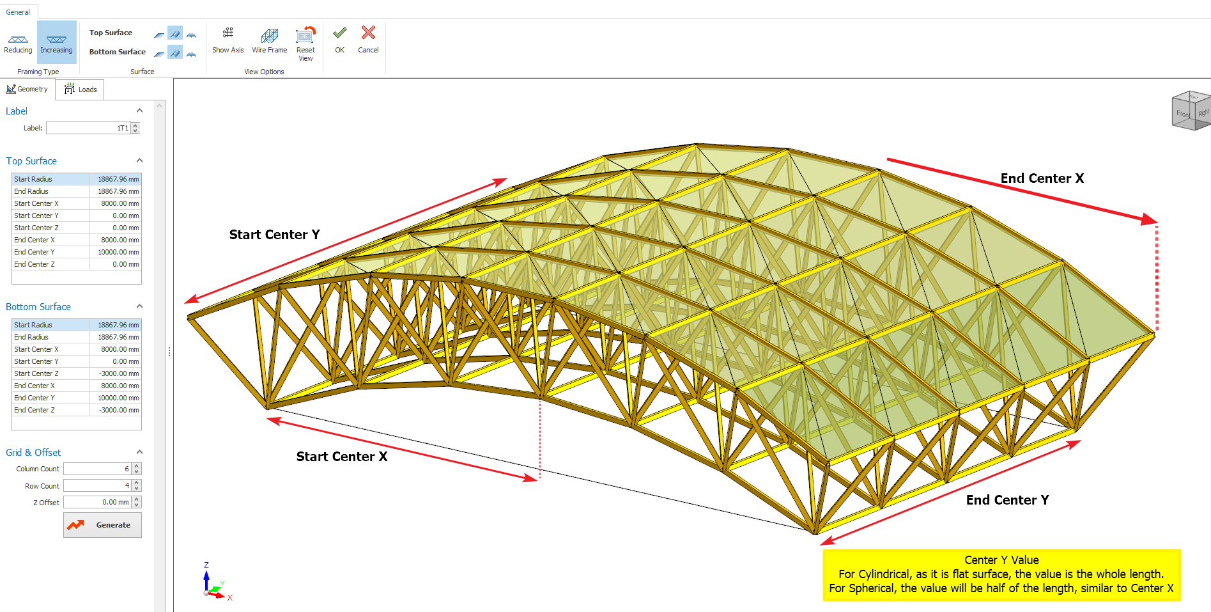Click the Label text input field
Screen dimensions: 1211x612
coord(88,128)
